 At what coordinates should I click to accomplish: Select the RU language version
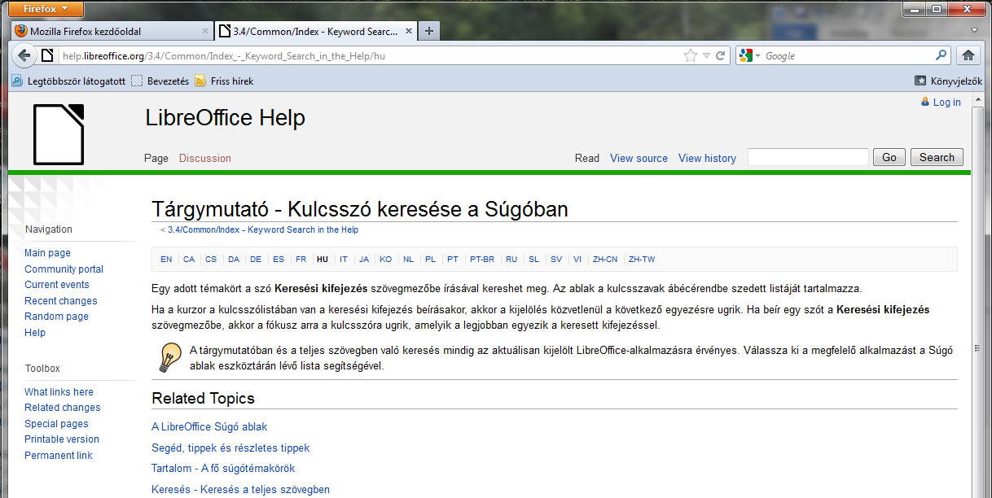tap(511, 260)
